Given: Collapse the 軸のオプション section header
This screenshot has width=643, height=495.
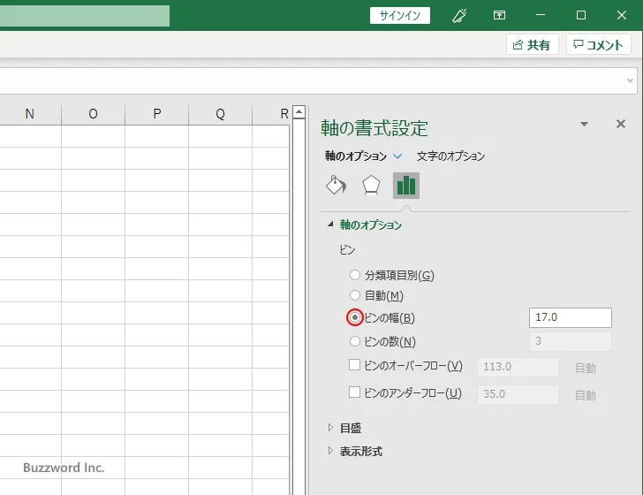Looking at the screenshot, I should [370, 225].
